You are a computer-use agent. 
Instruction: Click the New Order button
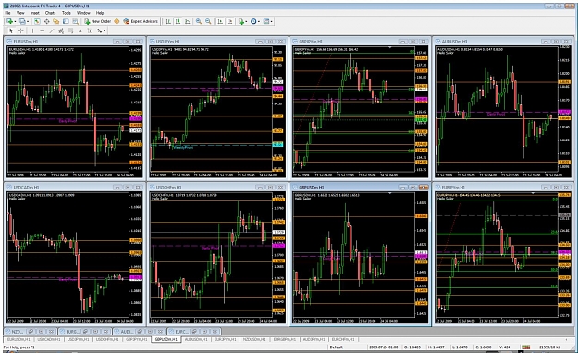pos(98,22)
